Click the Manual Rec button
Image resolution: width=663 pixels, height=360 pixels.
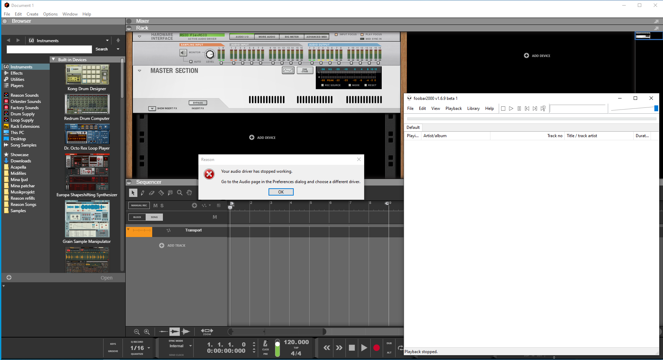coord(139,205)
